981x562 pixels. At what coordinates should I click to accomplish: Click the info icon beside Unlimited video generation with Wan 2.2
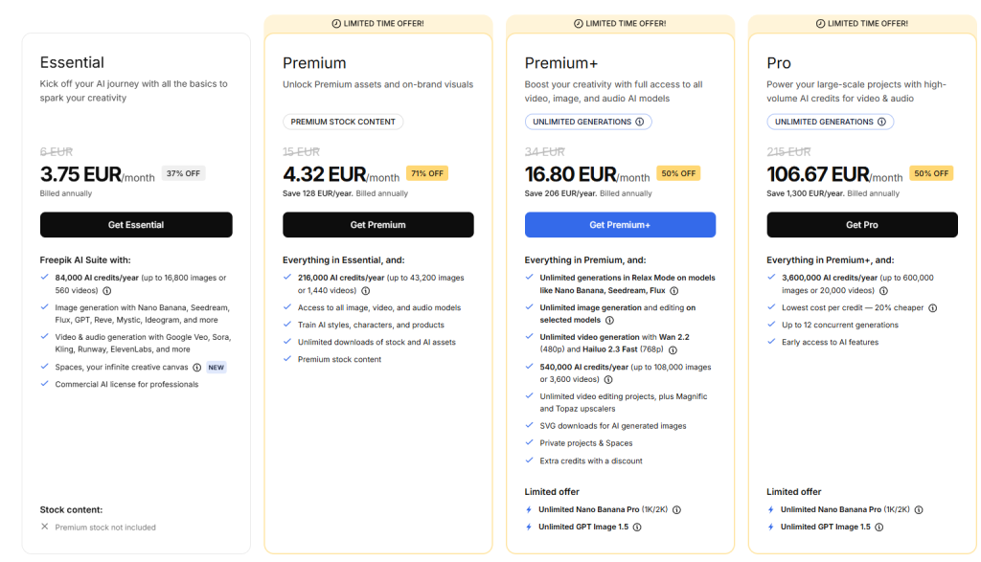coord(673,349)
